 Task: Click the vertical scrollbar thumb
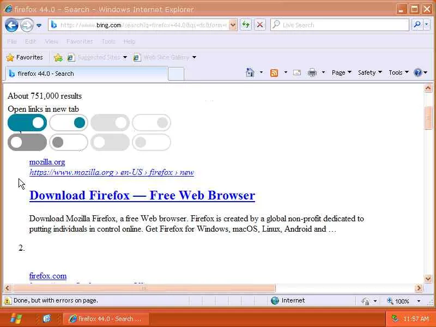coord(428,118)
